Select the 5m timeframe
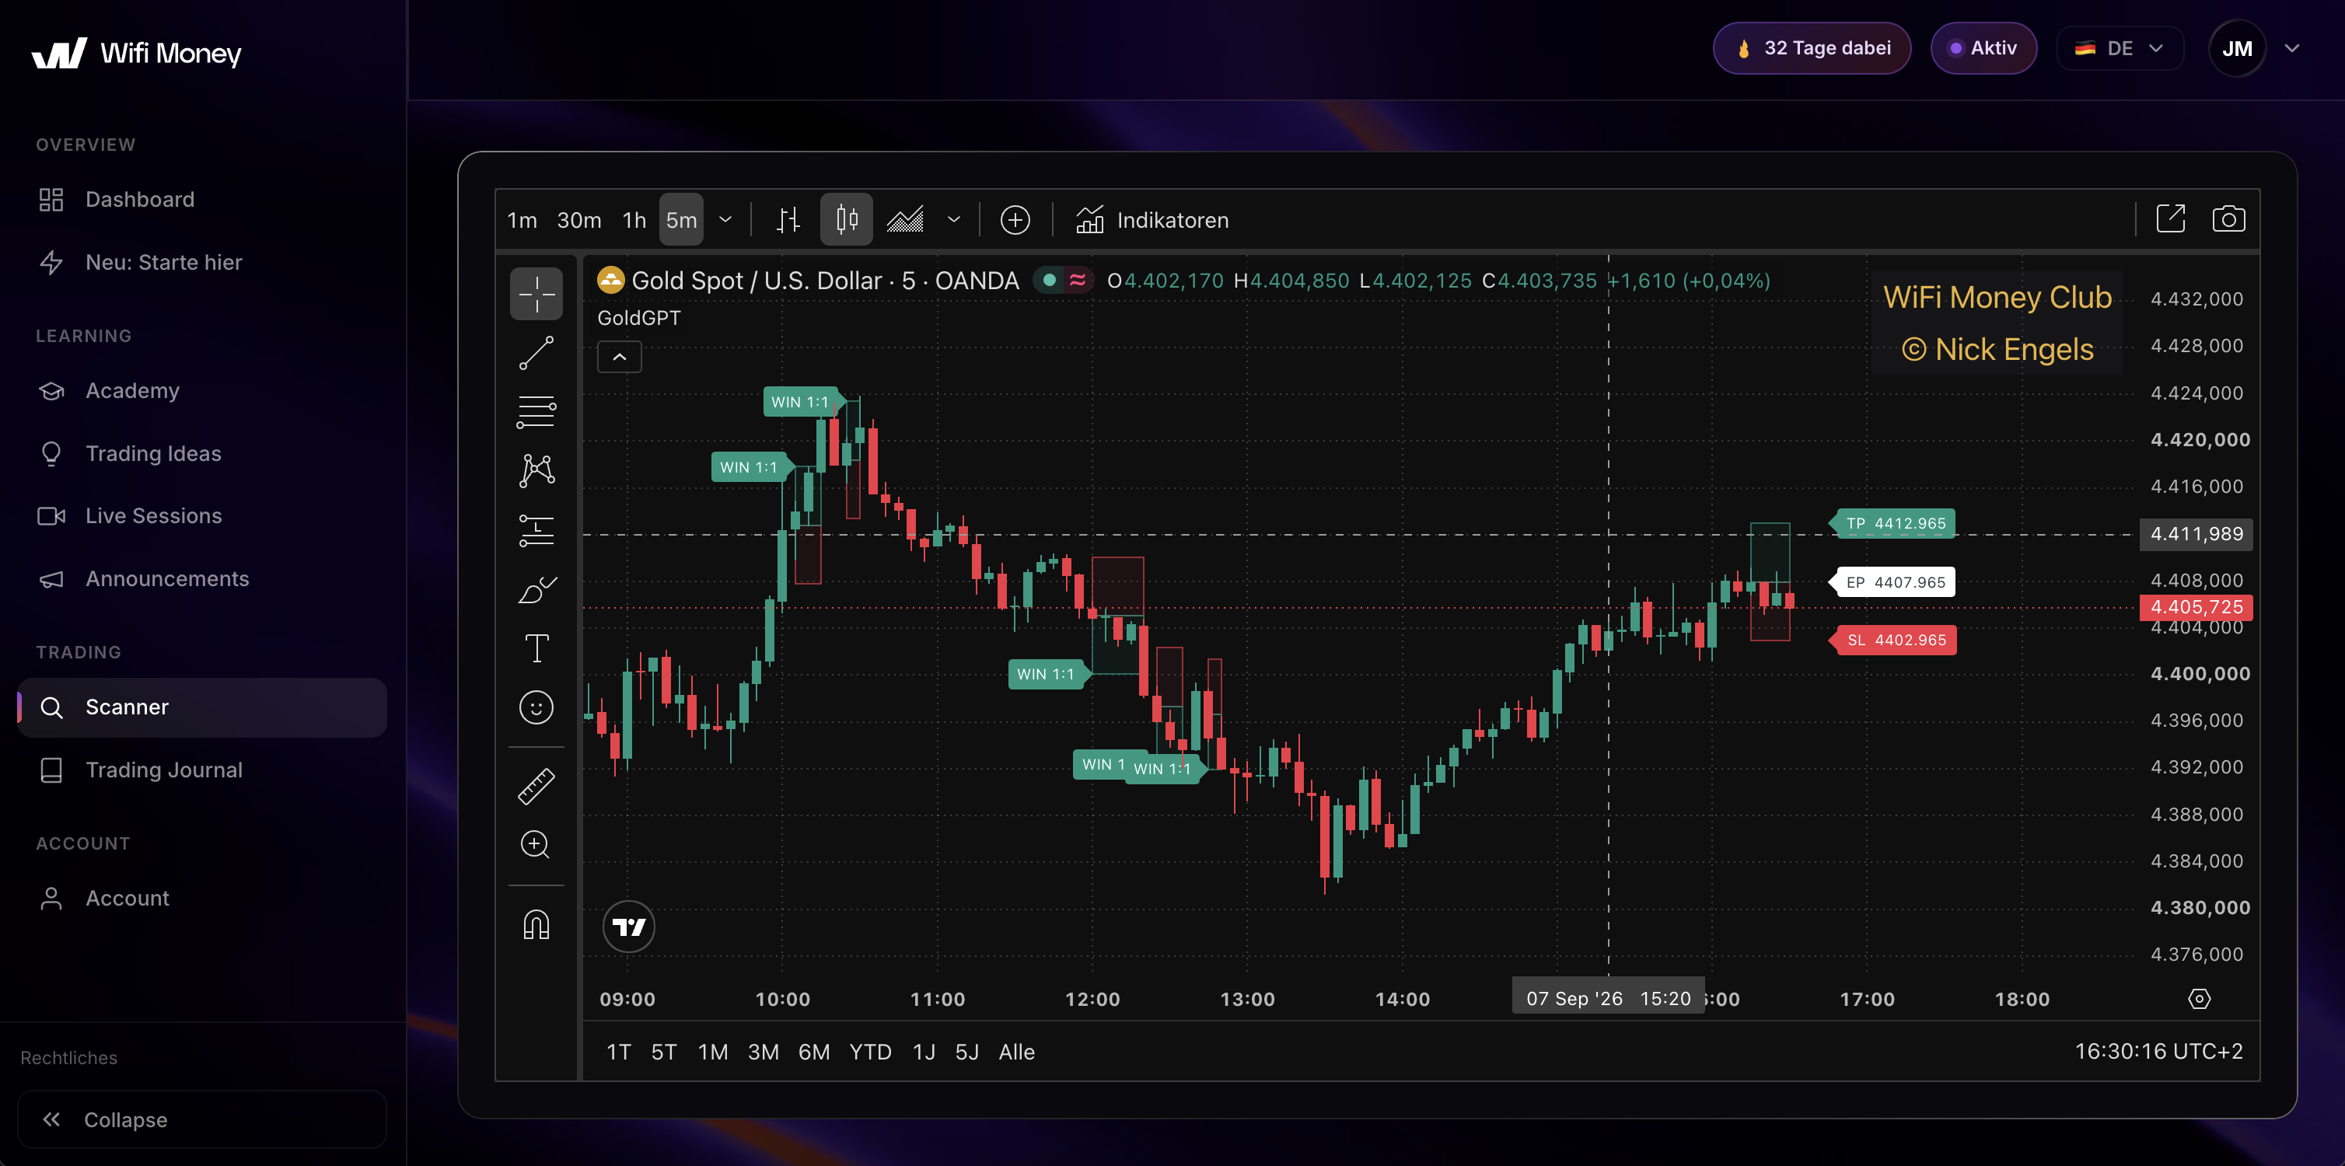2345x1166 pixels. point(681,220)
